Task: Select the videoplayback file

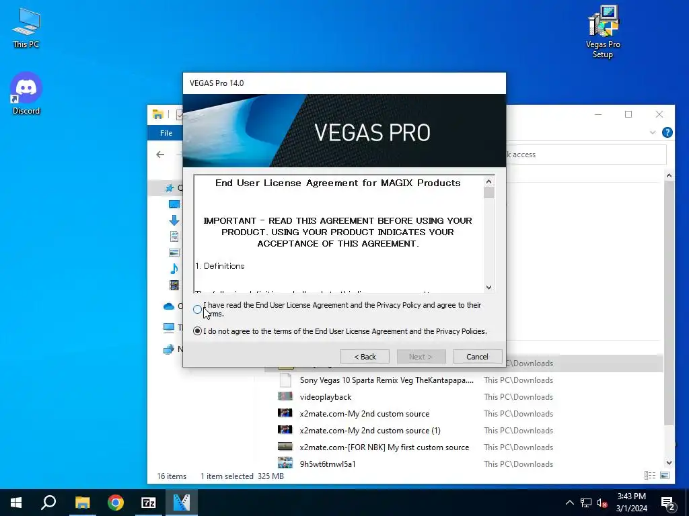Action: [x=326, y=397]
